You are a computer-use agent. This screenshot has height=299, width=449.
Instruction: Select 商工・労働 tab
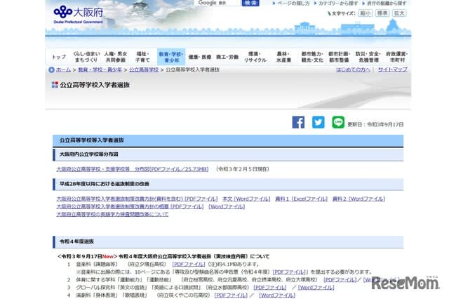pyautogui.click(x=227, y=57)
